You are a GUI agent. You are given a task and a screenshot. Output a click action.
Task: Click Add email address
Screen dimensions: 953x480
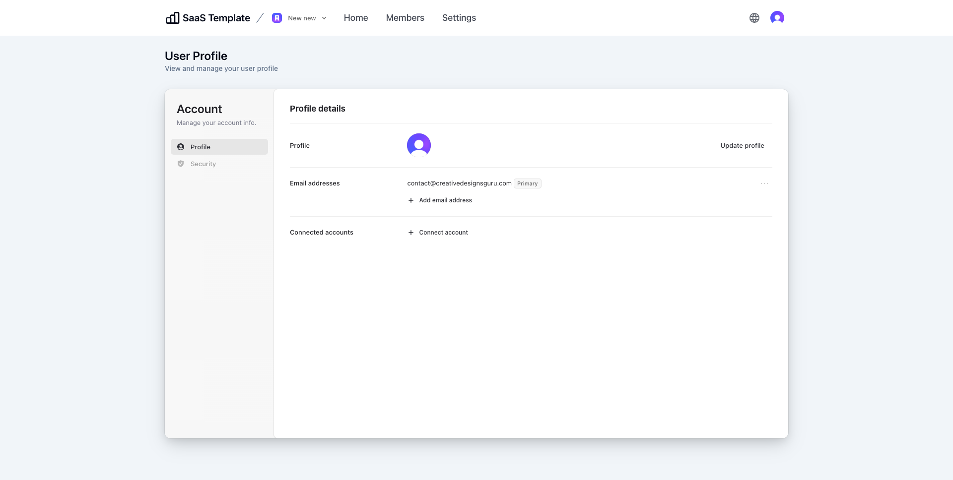click(445, 200)
